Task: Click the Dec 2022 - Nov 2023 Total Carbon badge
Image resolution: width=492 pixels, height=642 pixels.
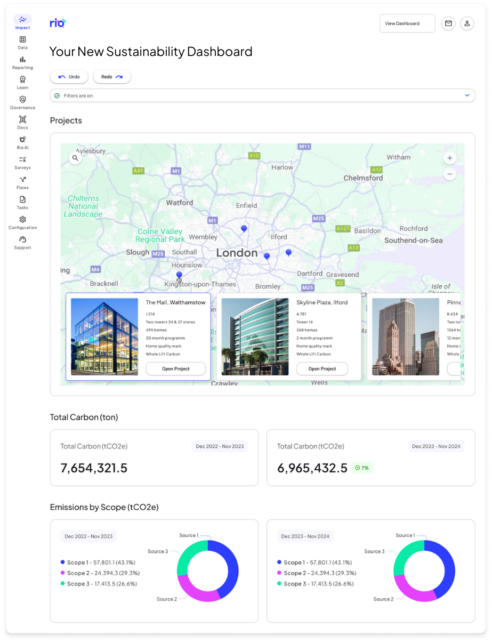Action: pyautogui.click(x=220, y=446)
